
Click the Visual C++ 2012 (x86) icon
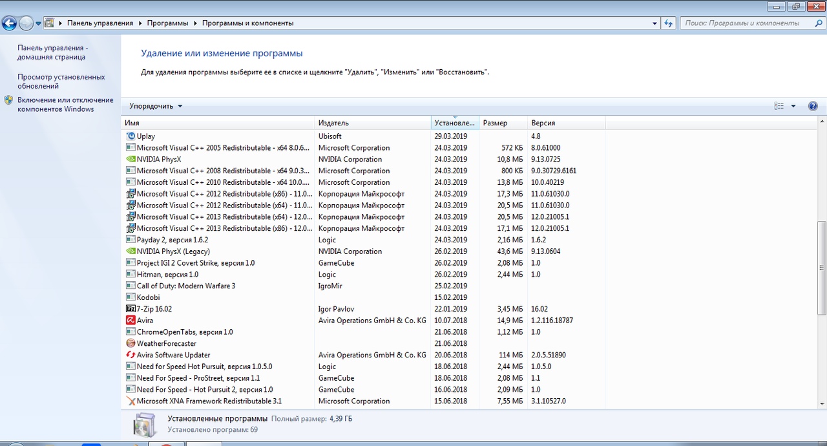tap(131, 194)
